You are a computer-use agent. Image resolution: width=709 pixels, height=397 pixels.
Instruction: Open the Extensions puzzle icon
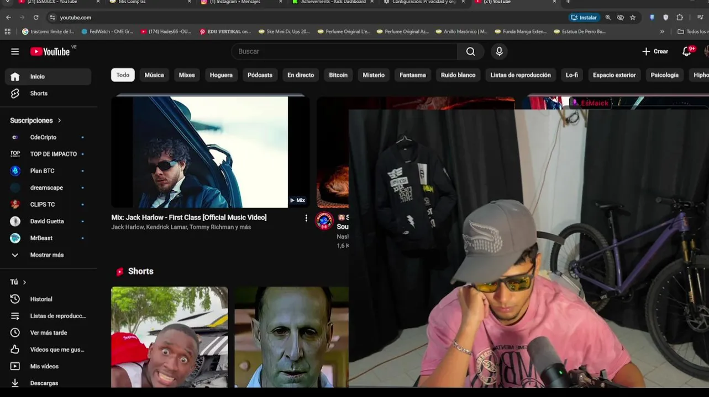(x=680, y=18)
